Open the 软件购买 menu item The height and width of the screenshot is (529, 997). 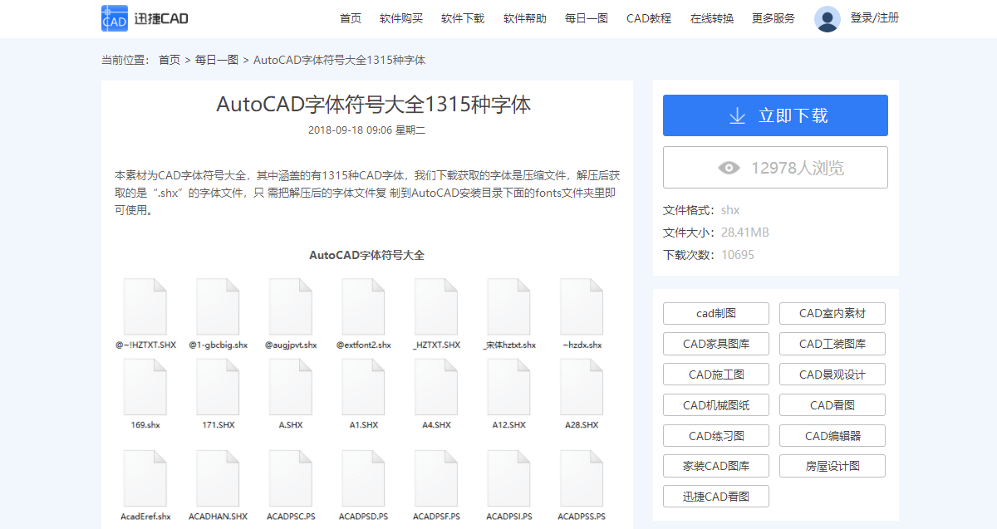(x=401, y=18)
